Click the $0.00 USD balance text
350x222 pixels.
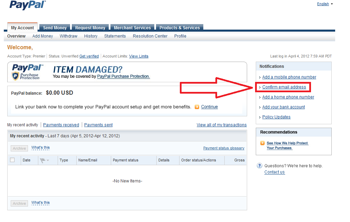(60, 93)
